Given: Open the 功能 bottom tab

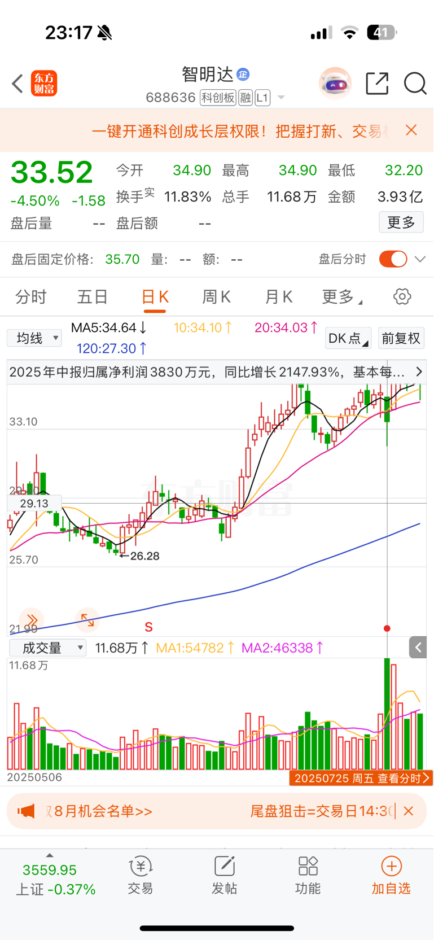Looking at the screenshot, I should tap(308, 876).
